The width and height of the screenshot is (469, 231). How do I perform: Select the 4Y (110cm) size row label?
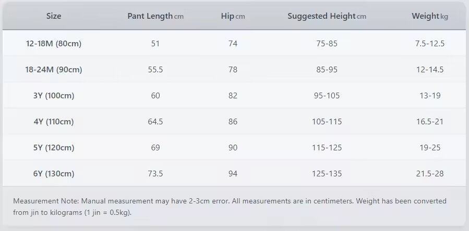click(x=54, y=122)
